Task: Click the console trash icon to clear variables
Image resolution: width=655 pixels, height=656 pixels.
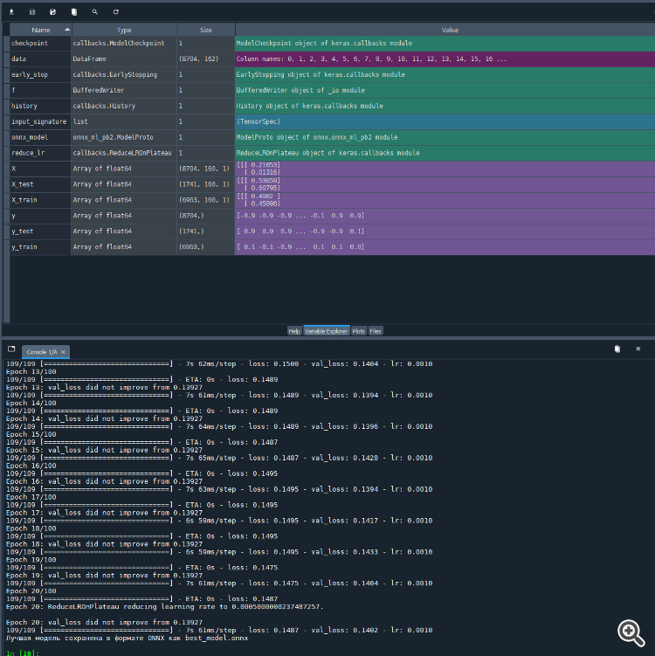Action: (x=617, y=349)
